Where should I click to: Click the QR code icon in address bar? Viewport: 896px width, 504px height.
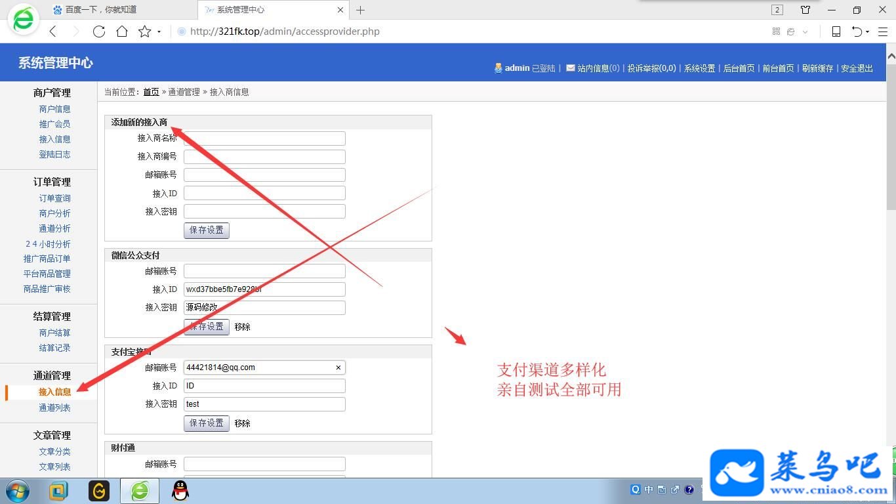(x=776, y=31)
